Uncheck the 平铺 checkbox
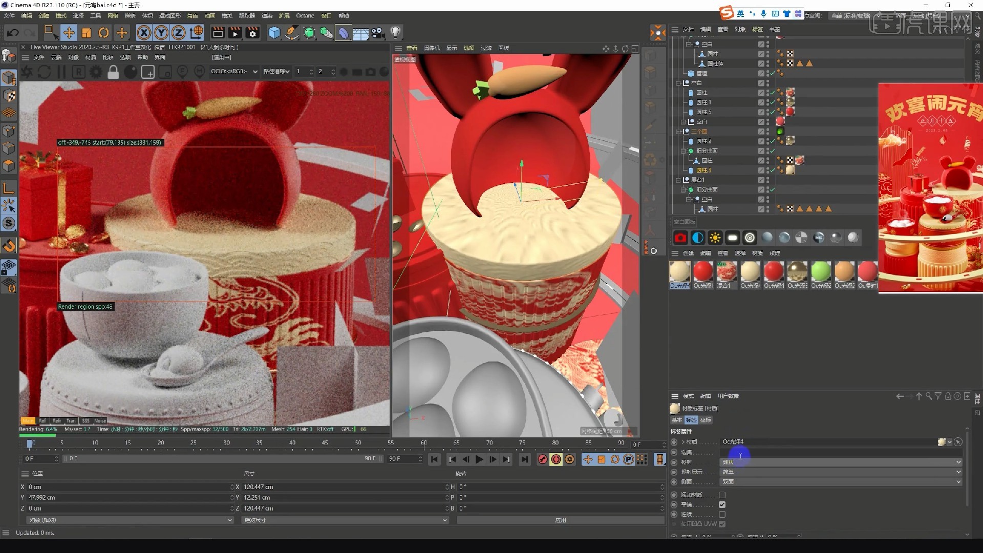The width and height of the screenshot is (983, 553). [722, 505]
